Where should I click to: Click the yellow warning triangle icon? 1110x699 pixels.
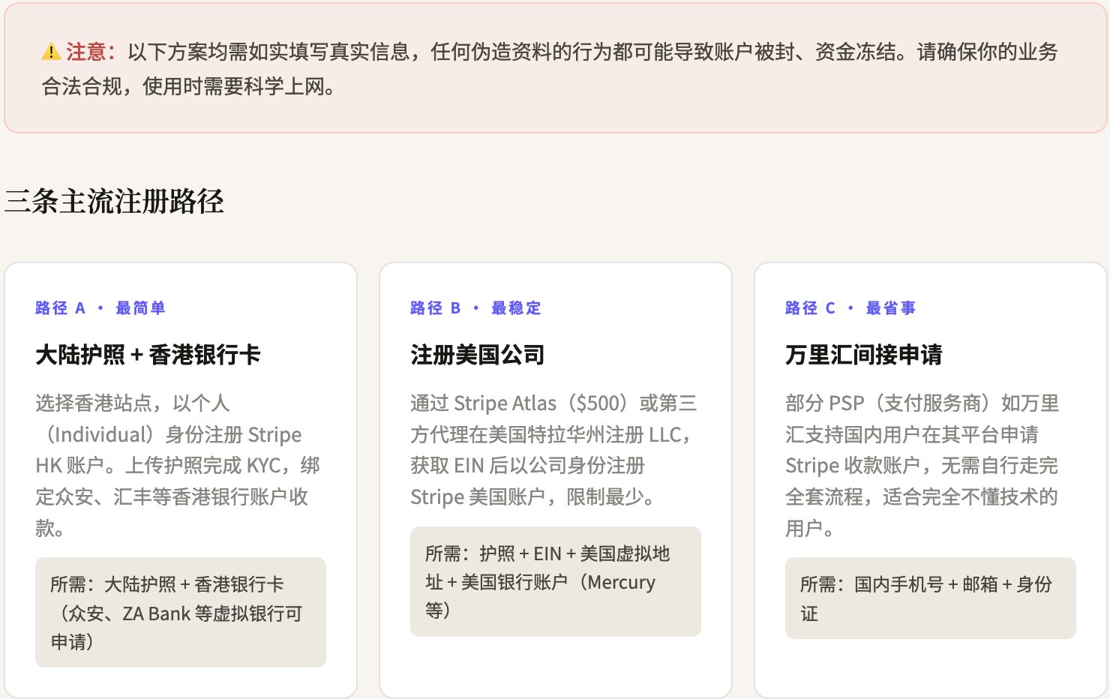click(x=51, y=52)
